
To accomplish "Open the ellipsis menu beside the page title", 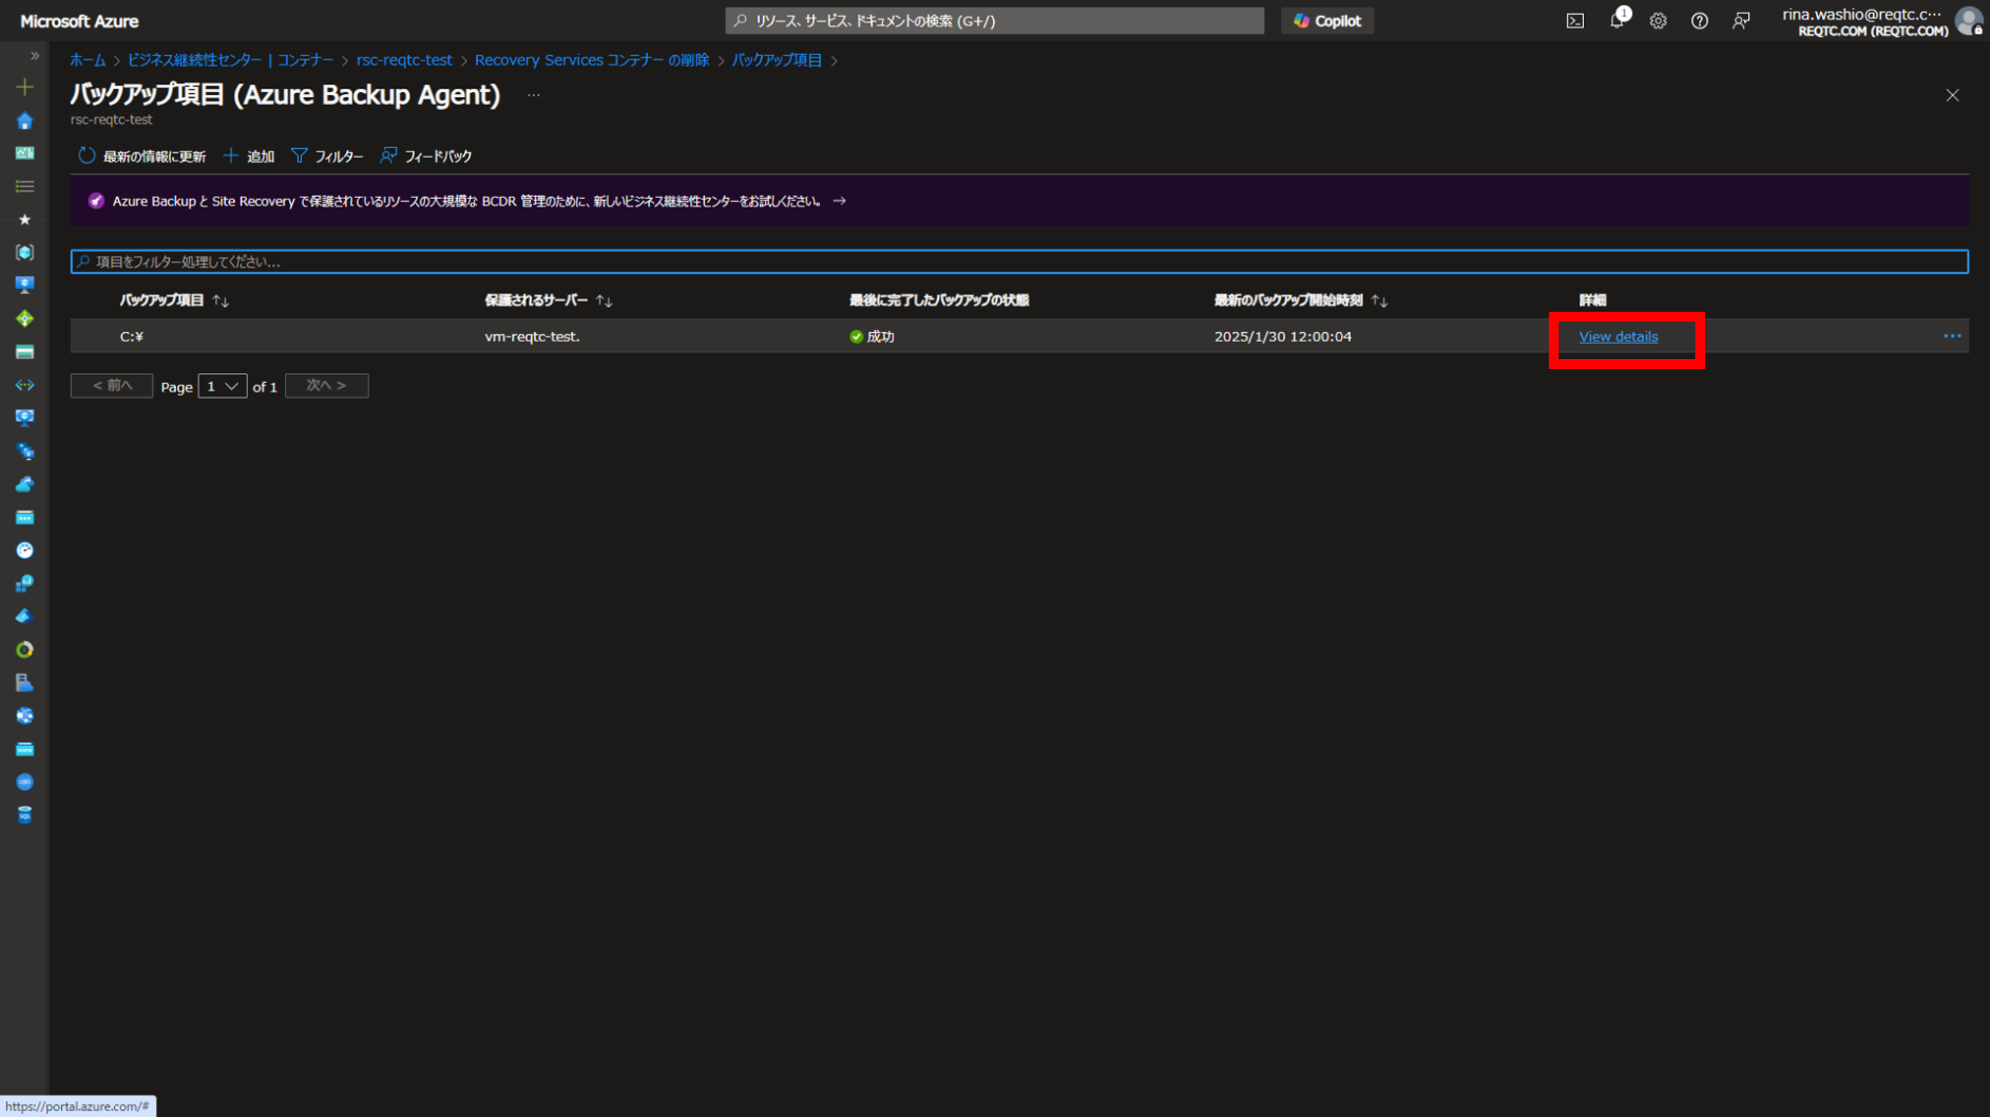I will click(x=533, y=95).
